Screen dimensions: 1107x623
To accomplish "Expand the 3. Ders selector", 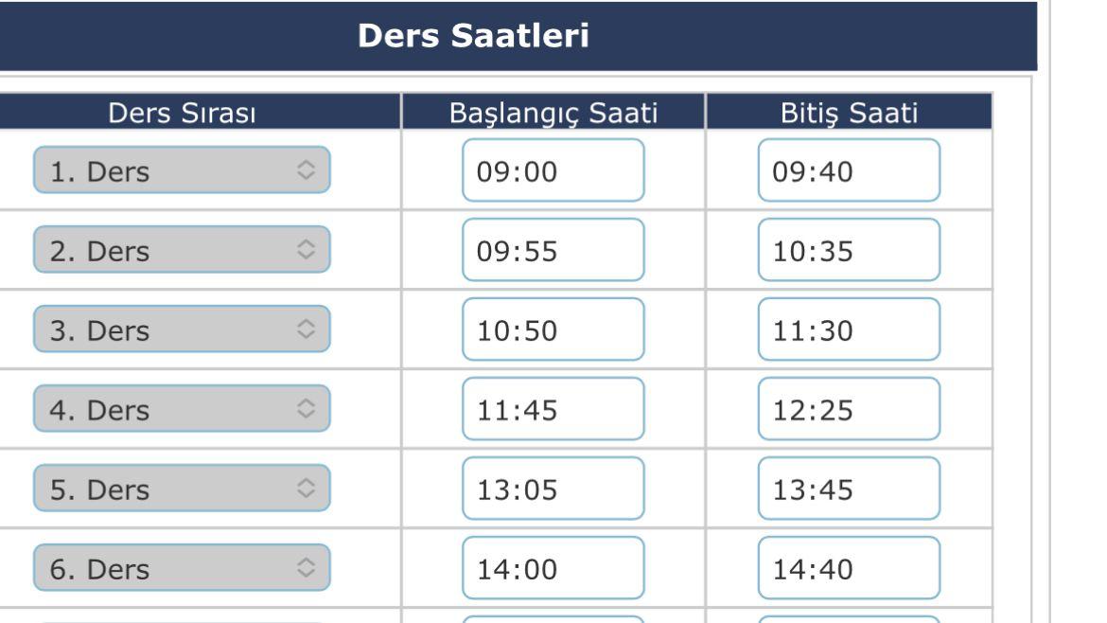I will tap(182, 329).
